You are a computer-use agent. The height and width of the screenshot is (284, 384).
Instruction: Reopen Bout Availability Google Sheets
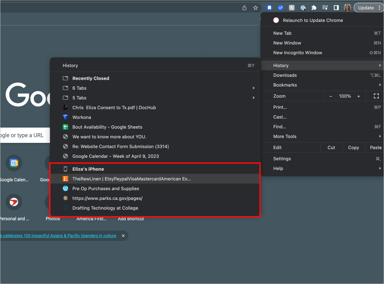coord(155,127)
